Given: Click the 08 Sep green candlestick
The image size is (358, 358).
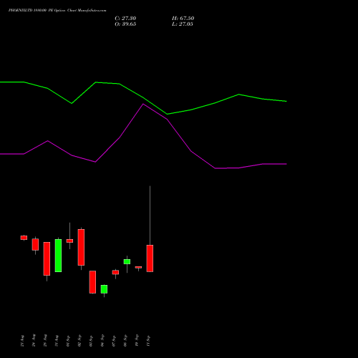Looking at the screenshot, I should click(127, 261).
